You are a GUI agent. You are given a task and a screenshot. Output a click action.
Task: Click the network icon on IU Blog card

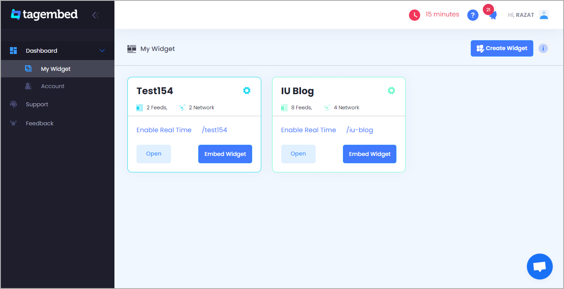tap(327, 108)
